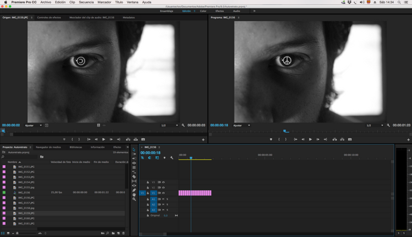The height and width of the screenshot is (237, 412).
Task: Select the Hand tool
Action: click(134, 194)
